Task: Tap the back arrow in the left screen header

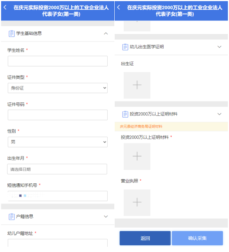Action: 5,7
